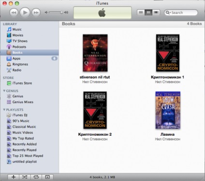Select the Snow Crash book cover

(168, 110)
